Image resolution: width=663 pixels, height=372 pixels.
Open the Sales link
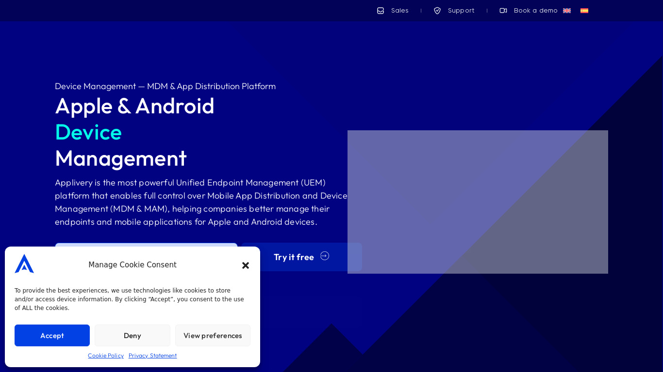click(400, 11)
